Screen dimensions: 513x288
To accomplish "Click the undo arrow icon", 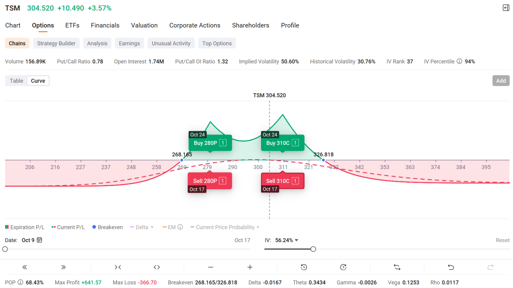I will coord(451,267).
